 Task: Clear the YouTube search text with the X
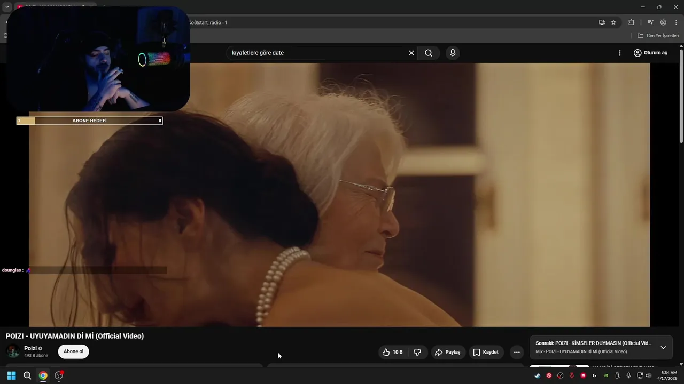click(411, 53)
